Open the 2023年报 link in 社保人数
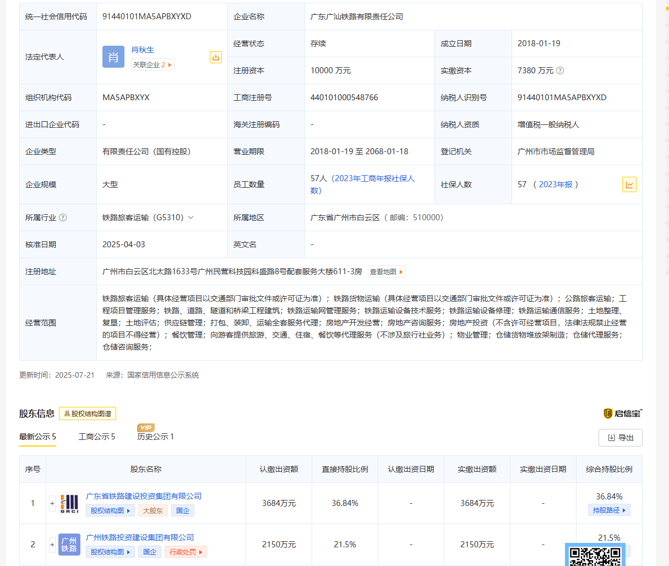 pyautogui.click(x=556, y=184)
